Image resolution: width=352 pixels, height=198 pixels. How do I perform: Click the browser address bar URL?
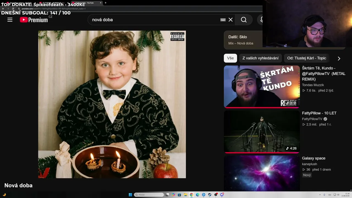54,9
